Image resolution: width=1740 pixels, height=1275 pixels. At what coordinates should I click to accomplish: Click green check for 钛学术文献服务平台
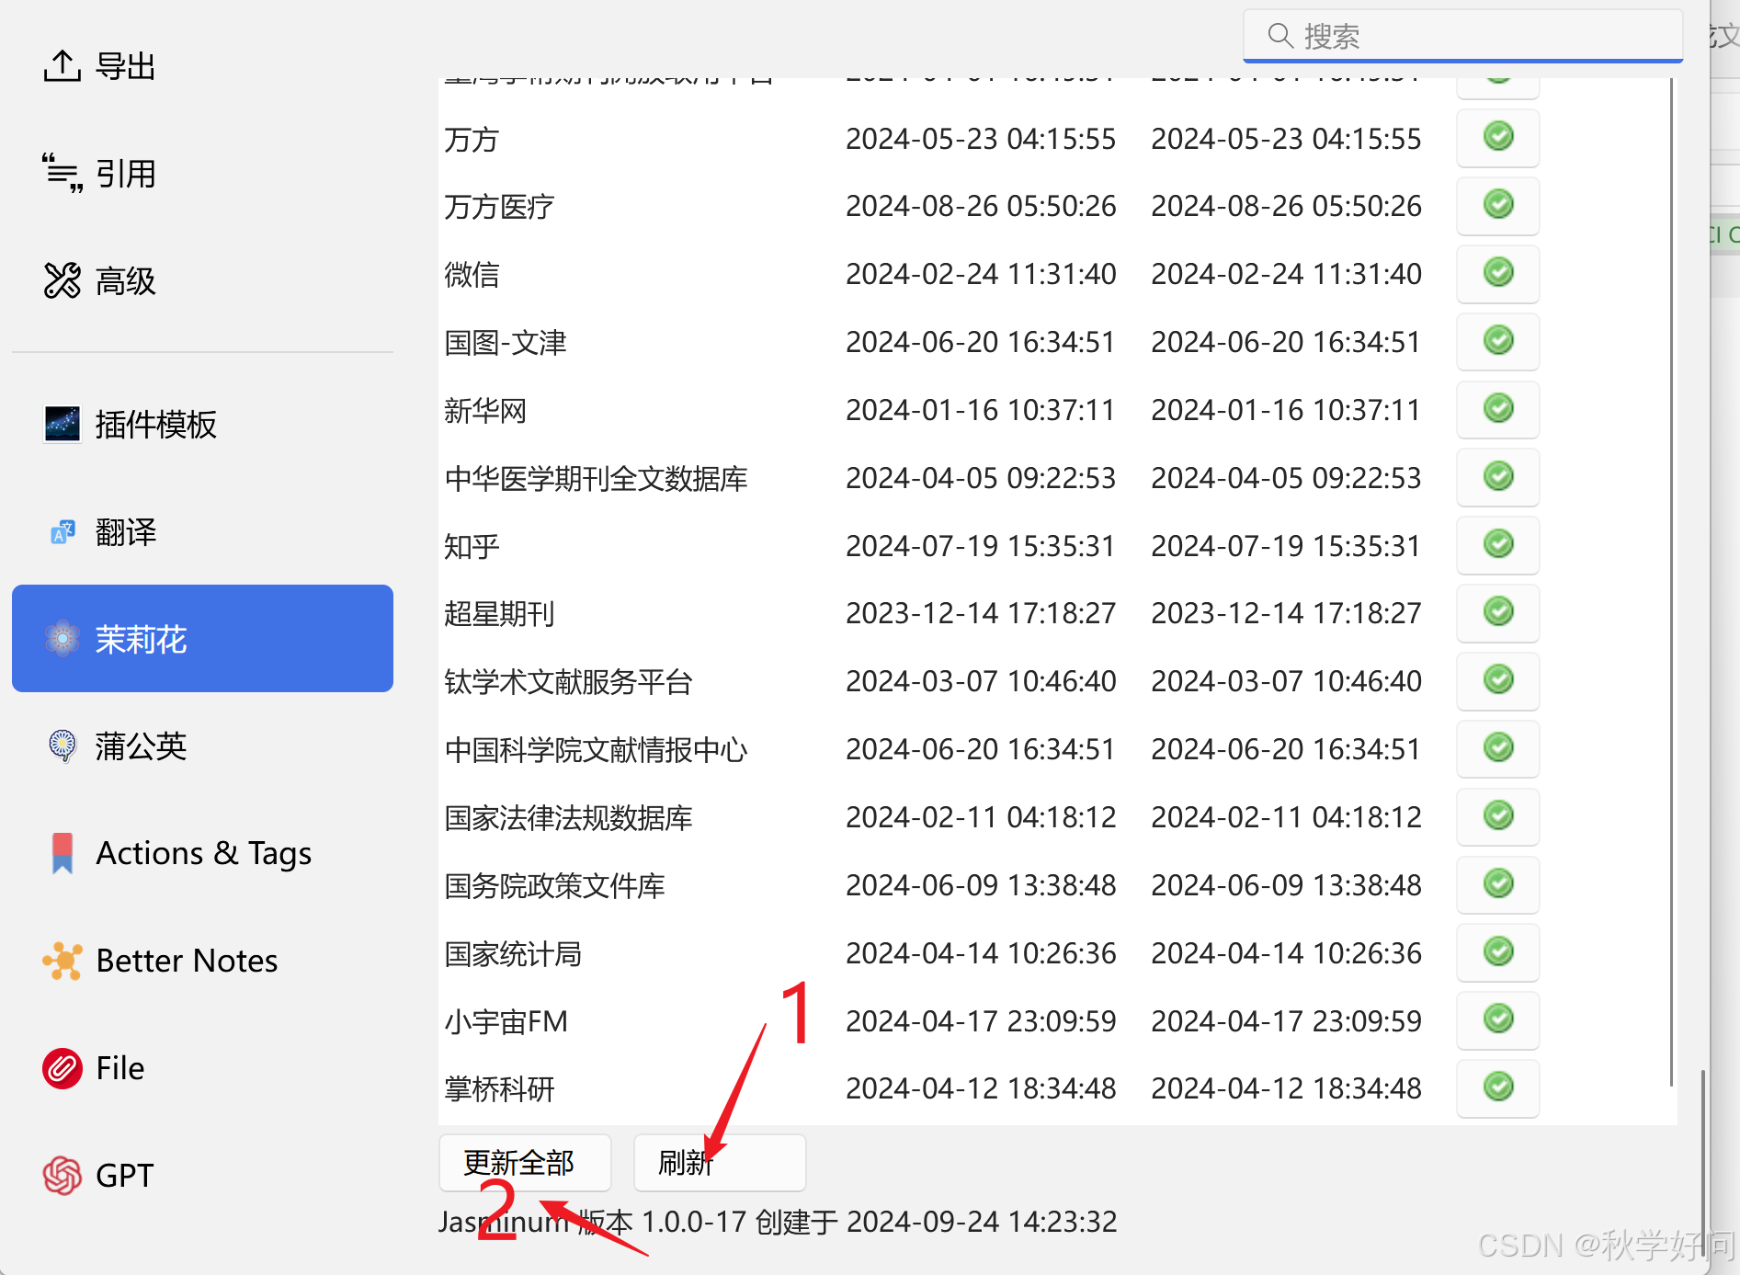tap(1498, 679)
